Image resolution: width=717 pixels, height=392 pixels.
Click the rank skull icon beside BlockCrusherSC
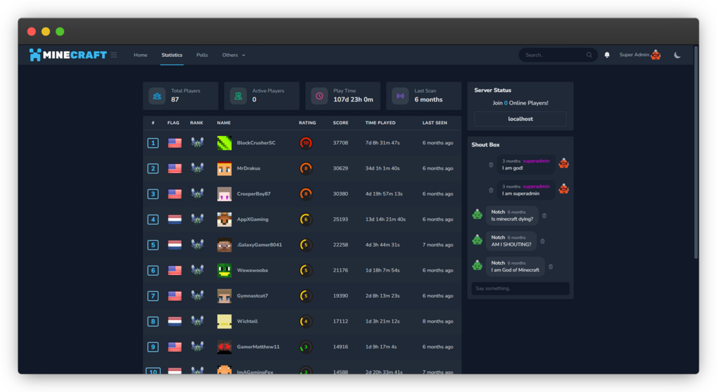(x=198, y=142)
